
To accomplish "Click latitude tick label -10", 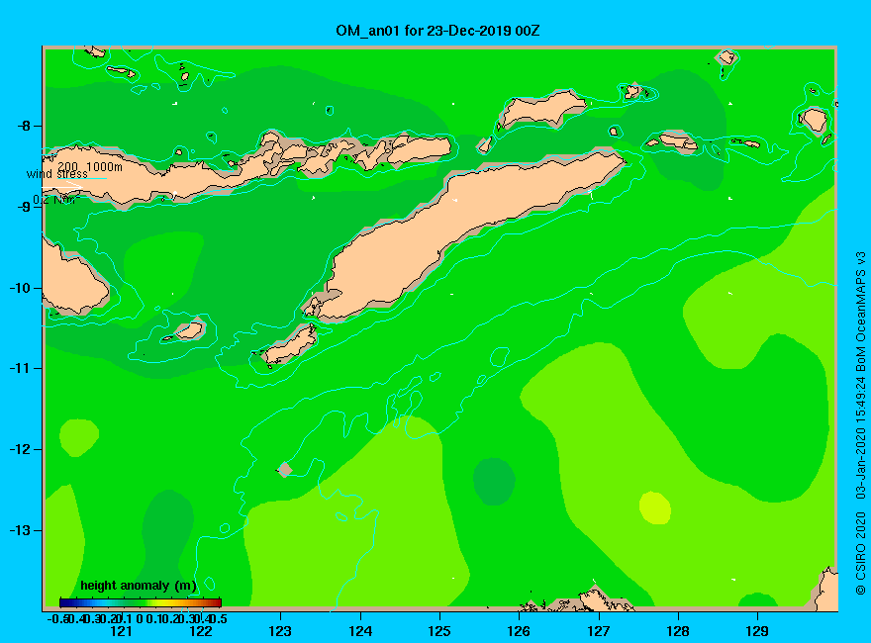I will point(20,288).
